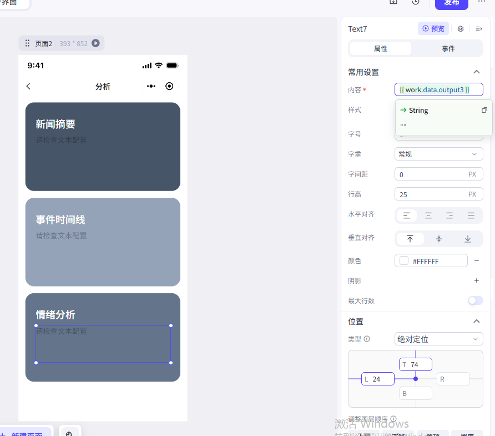
Task: Copy the String value in the popup
Action: coord(484,110)
